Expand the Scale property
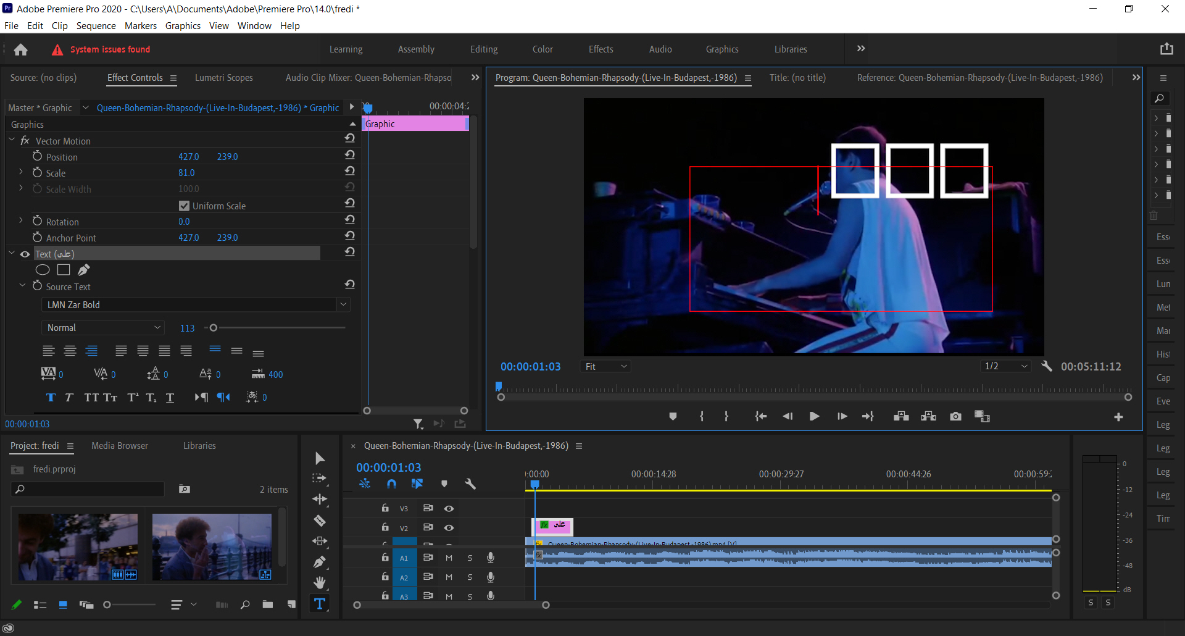Viewport: 1185px width, 636px height. (x=21, y=172)
